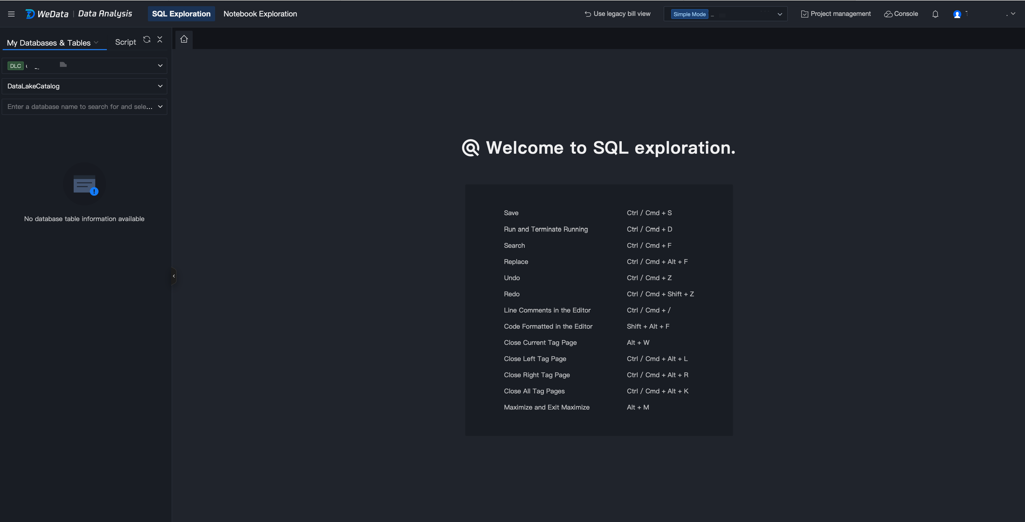Expand the account menu chevron at top right
1025x522 pixels.
(x=1013, y=13)
